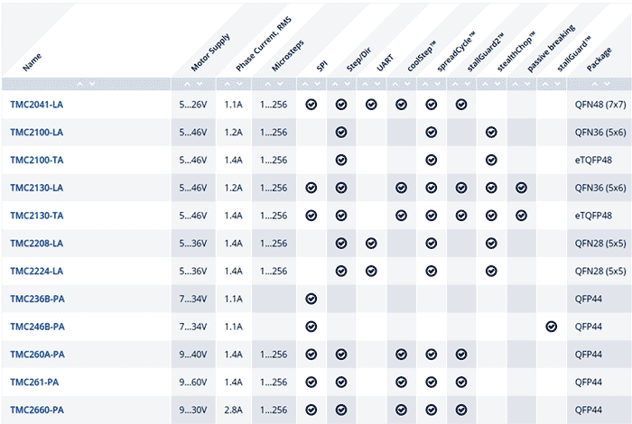Click SPI checkmark in TMC2041-LA row
The image size is (632, 424).
(311, 105)
